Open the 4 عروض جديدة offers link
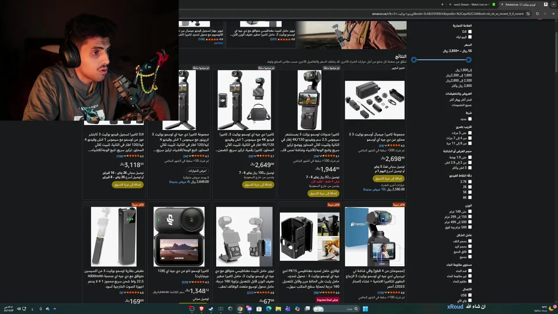Image resolution: width=558 pixels, height=314 pixels. [x=179, y=182]
